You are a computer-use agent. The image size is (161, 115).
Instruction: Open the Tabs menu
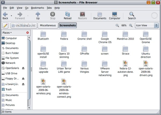pos(49,8)
